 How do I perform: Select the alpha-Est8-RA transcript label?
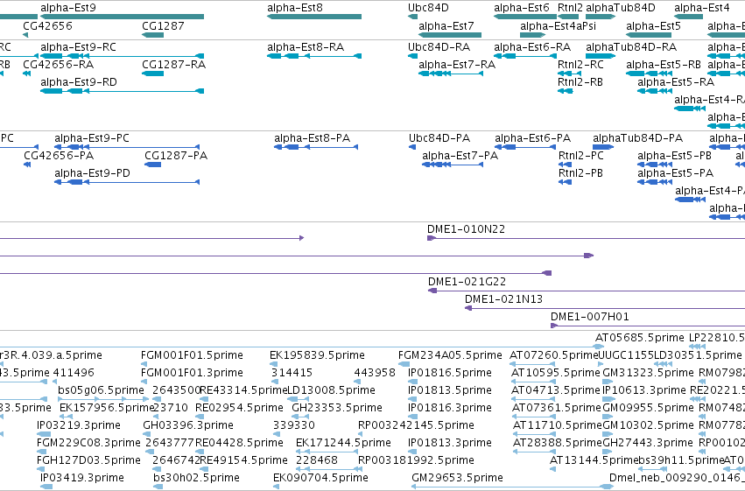coord(306,47)
